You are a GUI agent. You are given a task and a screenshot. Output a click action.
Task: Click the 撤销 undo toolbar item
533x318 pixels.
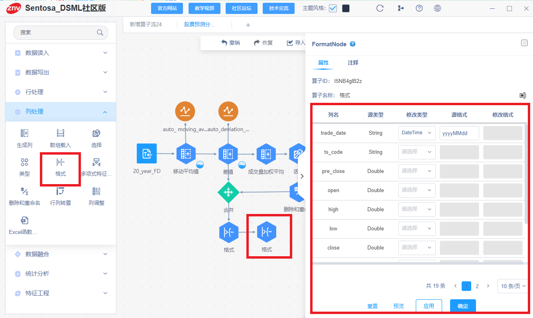230,43
